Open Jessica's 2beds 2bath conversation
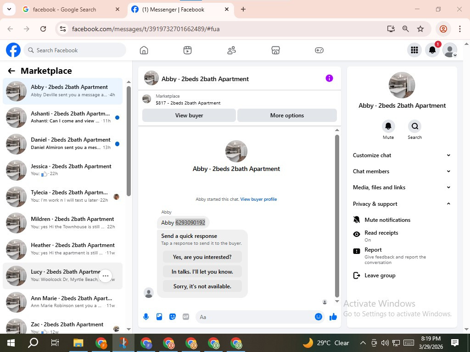 click(x=62, y=170)
